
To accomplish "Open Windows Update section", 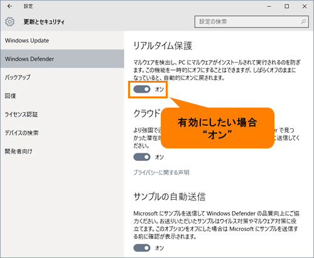I will (62, 41).
